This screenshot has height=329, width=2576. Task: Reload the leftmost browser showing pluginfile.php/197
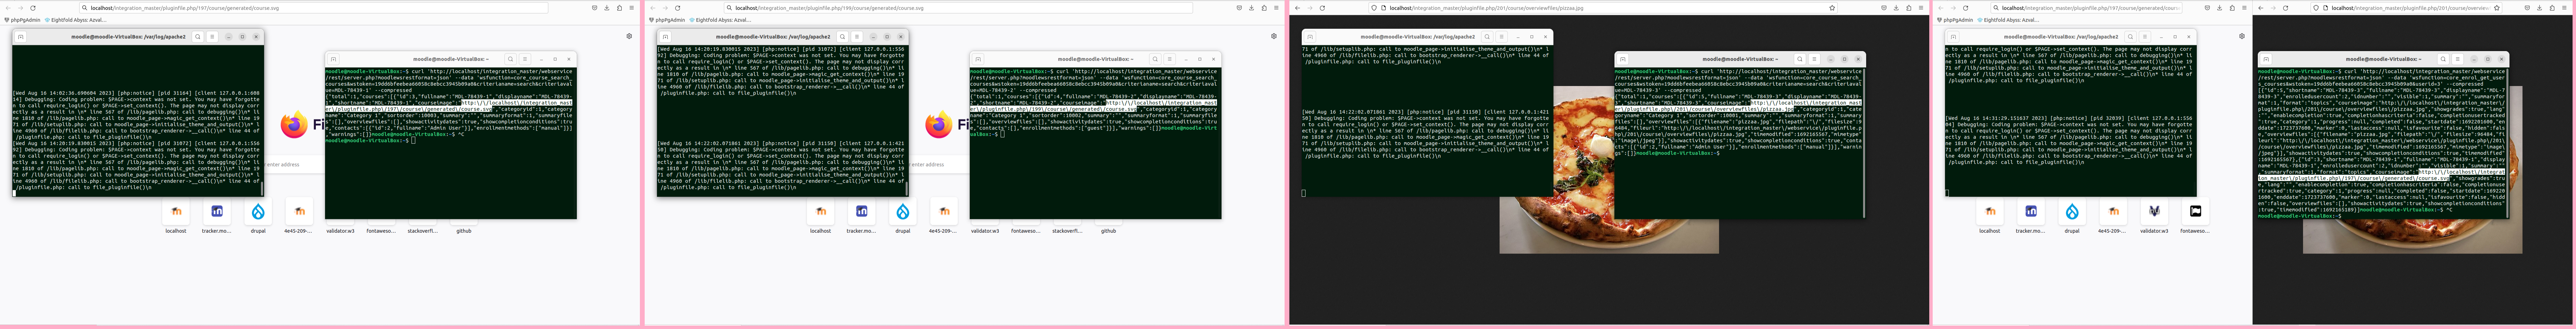pyautogui.click(x=33, y=8)
